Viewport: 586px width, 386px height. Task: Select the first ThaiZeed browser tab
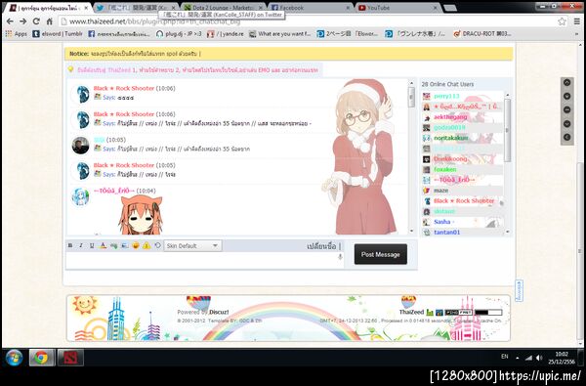48,8
